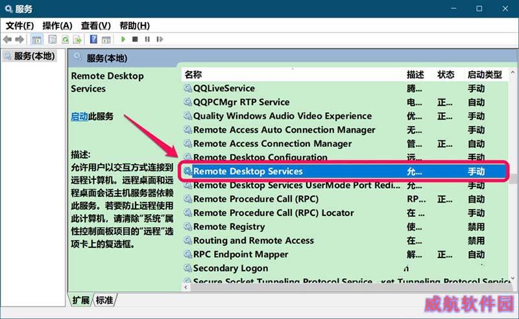Screen dimensions: 519x319
Task: Open the Help question-mark toolbar icon
Action: pos(93,39)
